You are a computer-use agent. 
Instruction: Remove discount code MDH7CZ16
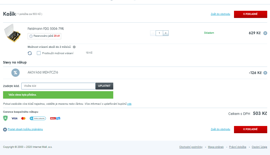[x=265, y=73]
